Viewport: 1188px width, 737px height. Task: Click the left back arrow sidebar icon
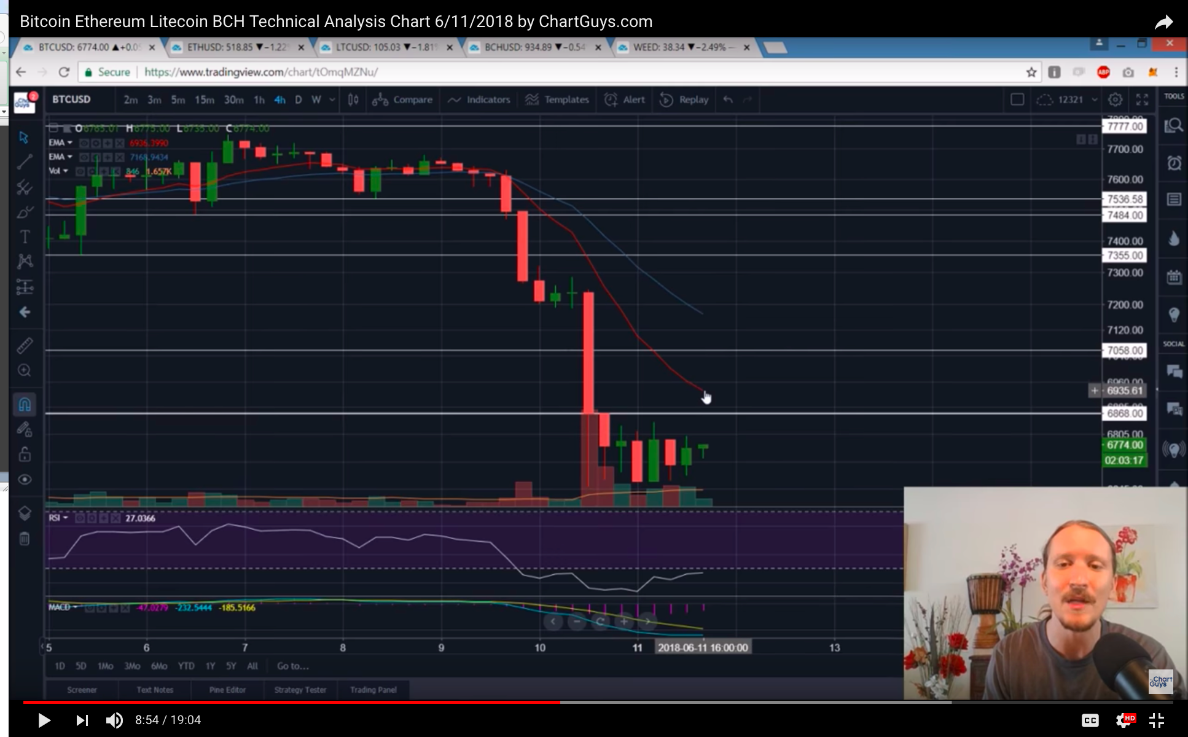[x=25, y=312]
